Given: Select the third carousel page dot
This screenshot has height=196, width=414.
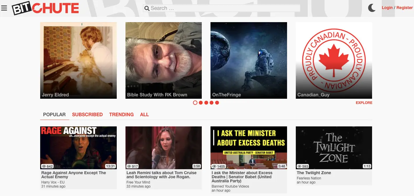Looking at the screenshot, I should click(206, 103).
